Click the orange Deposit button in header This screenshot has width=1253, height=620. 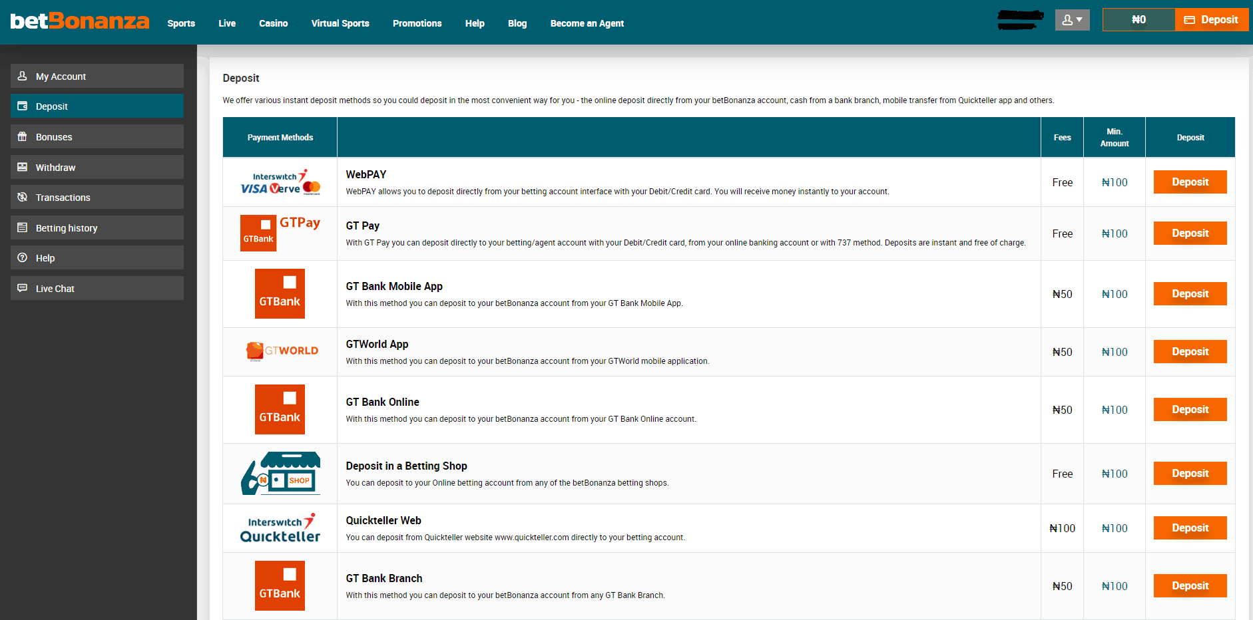pyautogui.click(x=1212, y=20)
